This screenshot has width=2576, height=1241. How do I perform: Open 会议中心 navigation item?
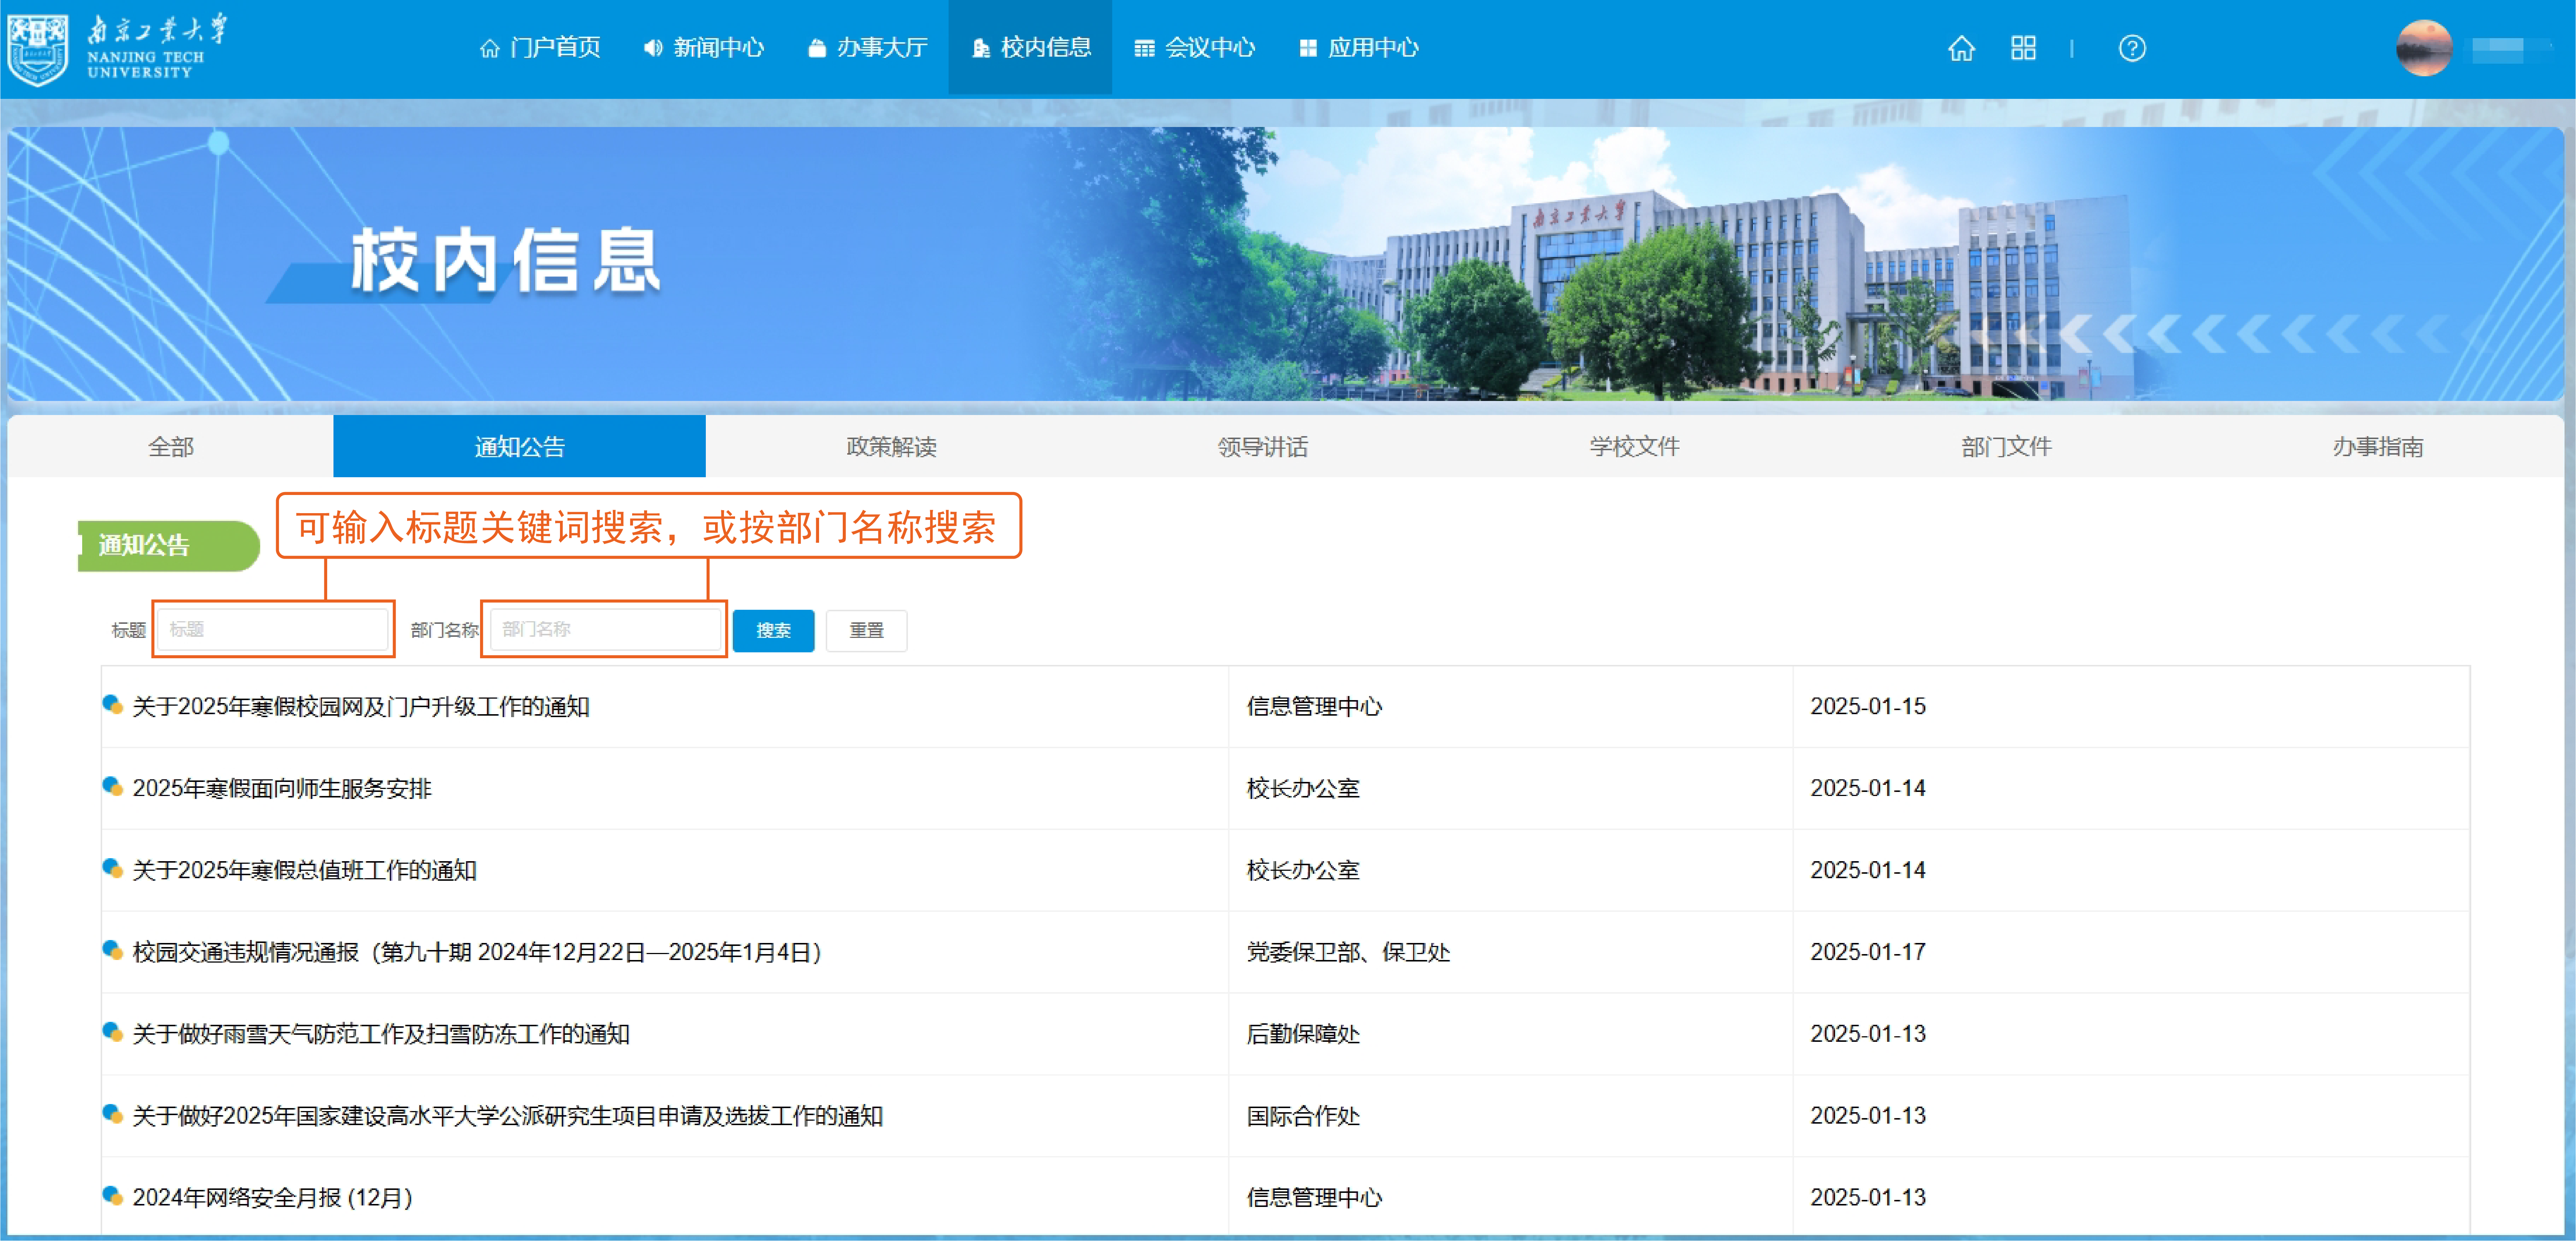(1194, 48)
